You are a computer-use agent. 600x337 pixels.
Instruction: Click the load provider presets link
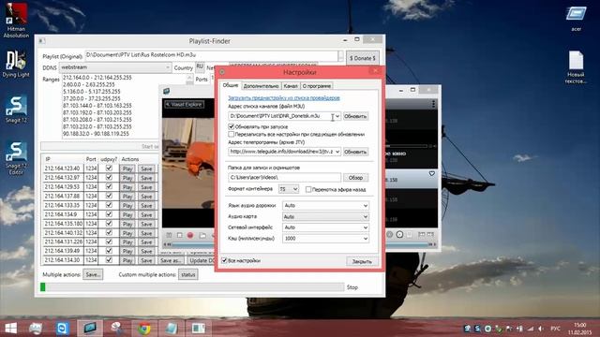284,97
